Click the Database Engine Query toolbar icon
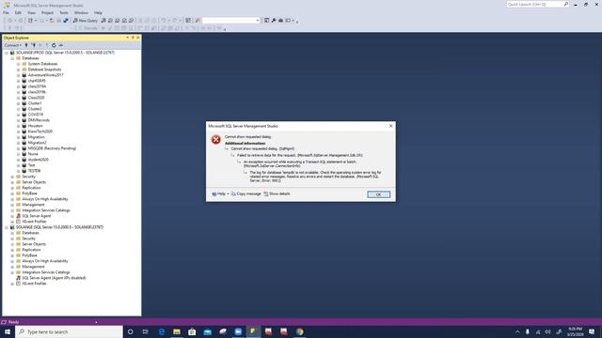 103,21
